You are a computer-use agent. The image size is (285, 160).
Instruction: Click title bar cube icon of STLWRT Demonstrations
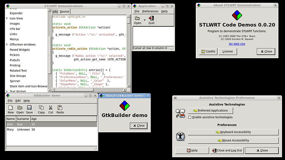click(8, 6)
